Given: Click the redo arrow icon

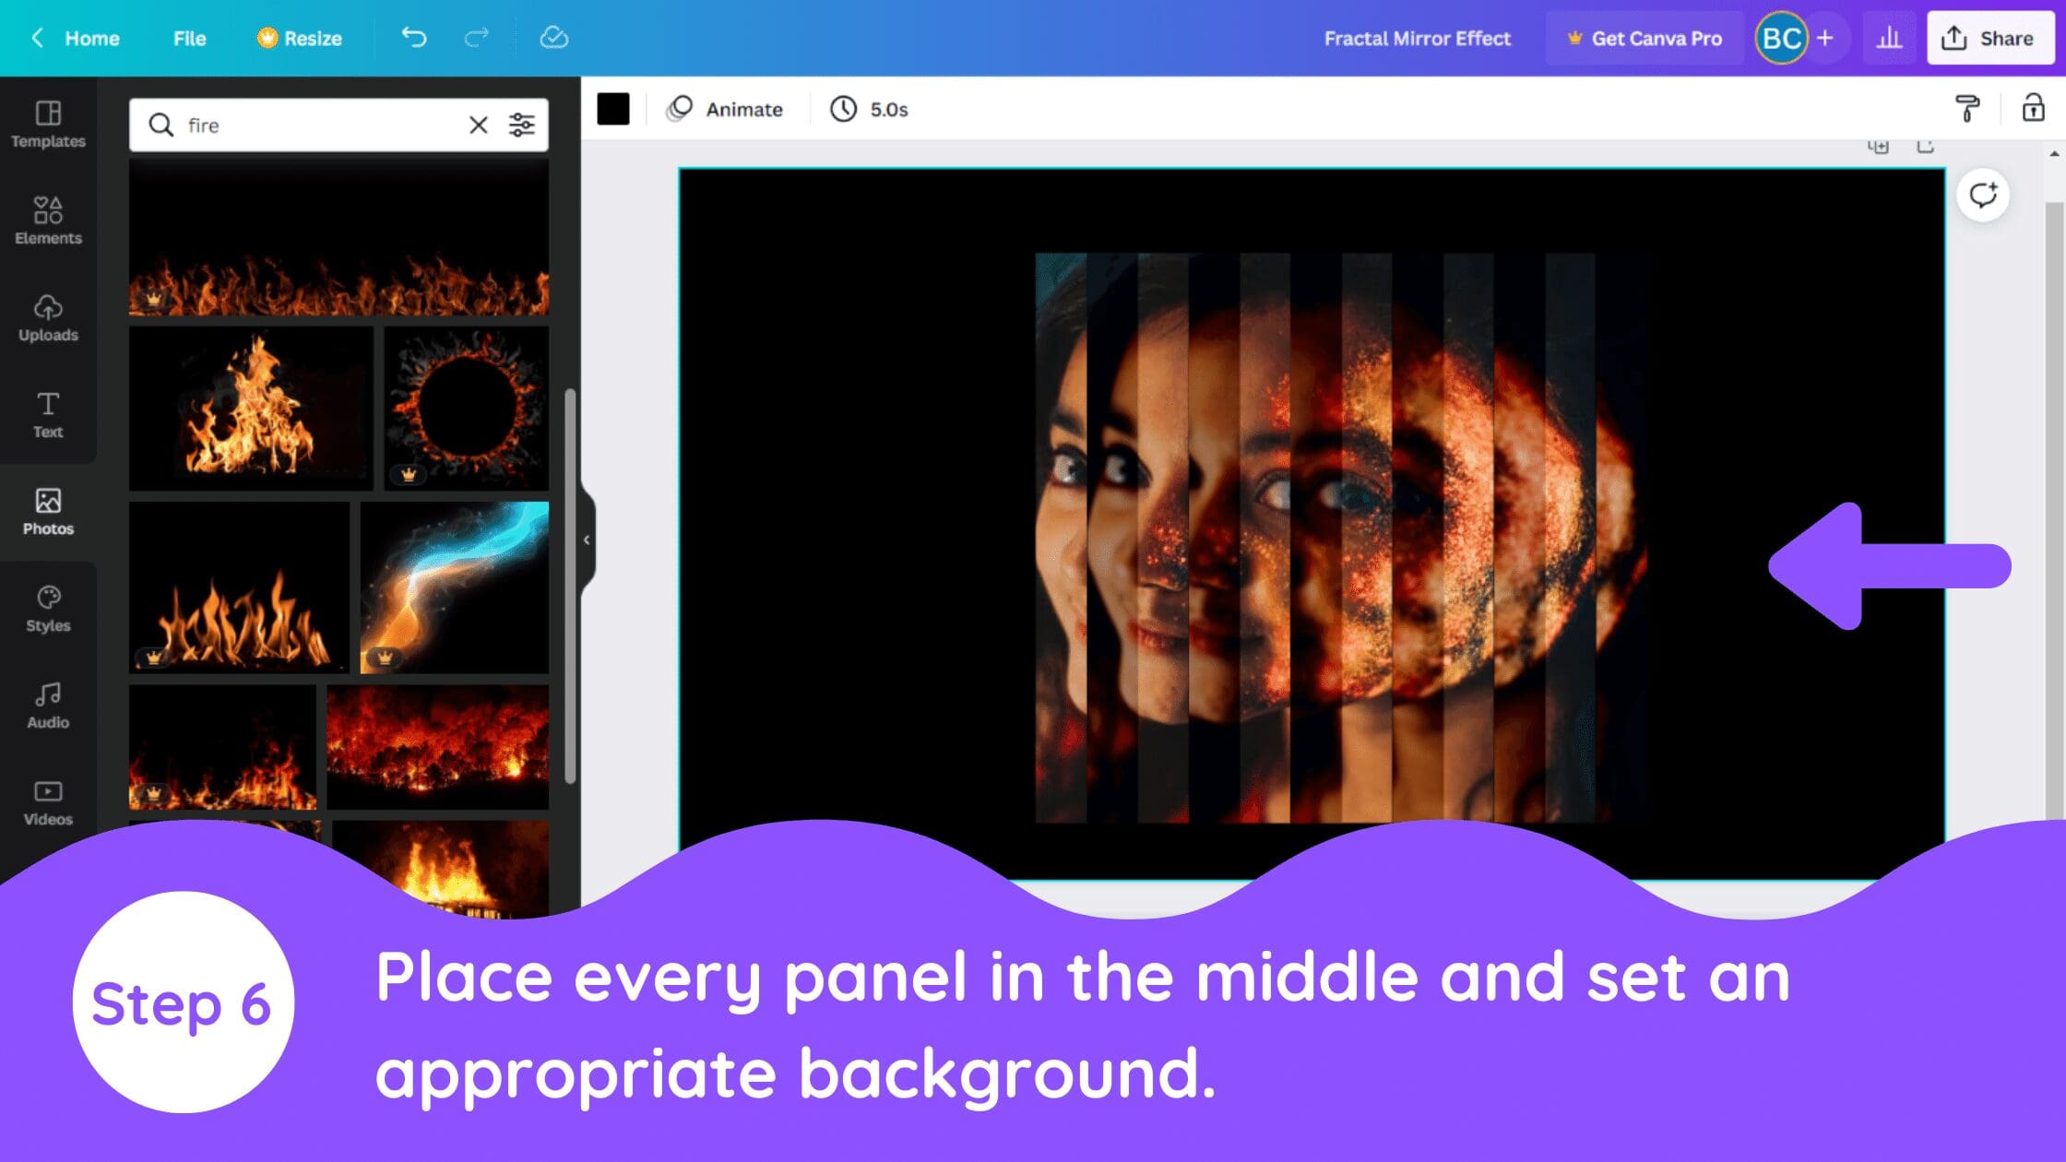Looking at the screenshot, I should tap(478, 39).
